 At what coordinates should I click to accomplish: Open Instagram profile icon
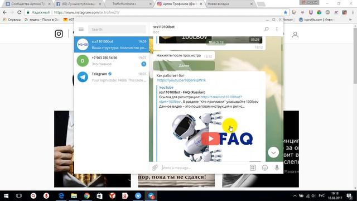pos(295,35)
